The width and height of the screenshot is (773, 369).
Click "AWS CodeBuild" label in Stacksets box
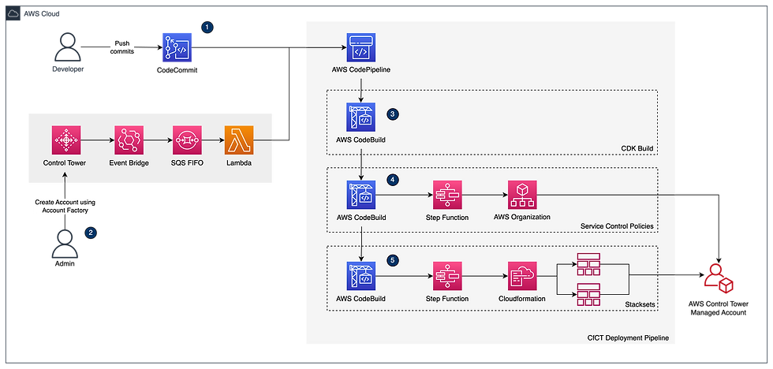tap(361, 299)
